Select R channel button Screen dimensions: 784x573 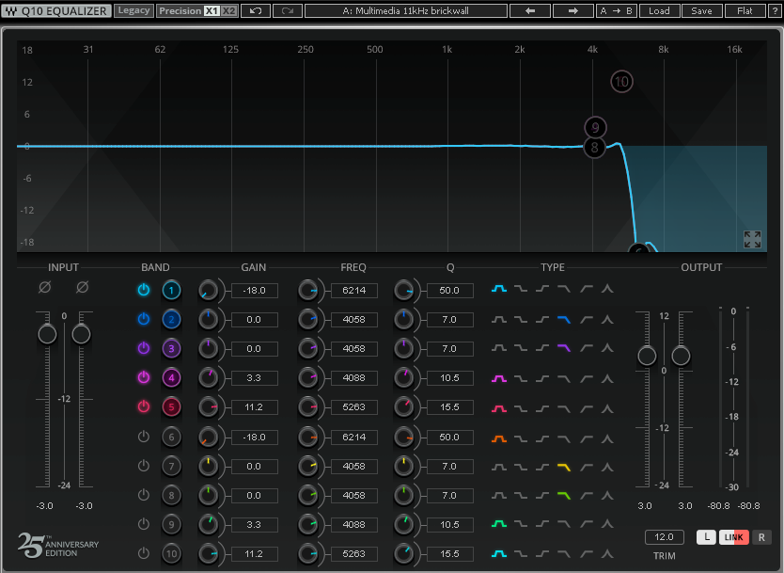761,537
